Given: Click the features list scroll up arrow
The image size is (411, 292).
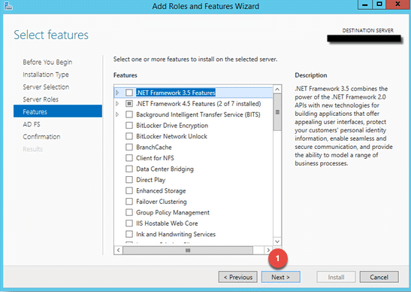Looking at the screenshot, I should pos(277,90).
